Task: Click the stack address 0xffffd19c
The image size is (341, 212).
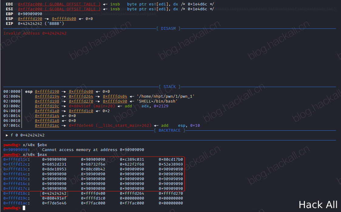Action: pyautogui.click(x=47, y=106)
